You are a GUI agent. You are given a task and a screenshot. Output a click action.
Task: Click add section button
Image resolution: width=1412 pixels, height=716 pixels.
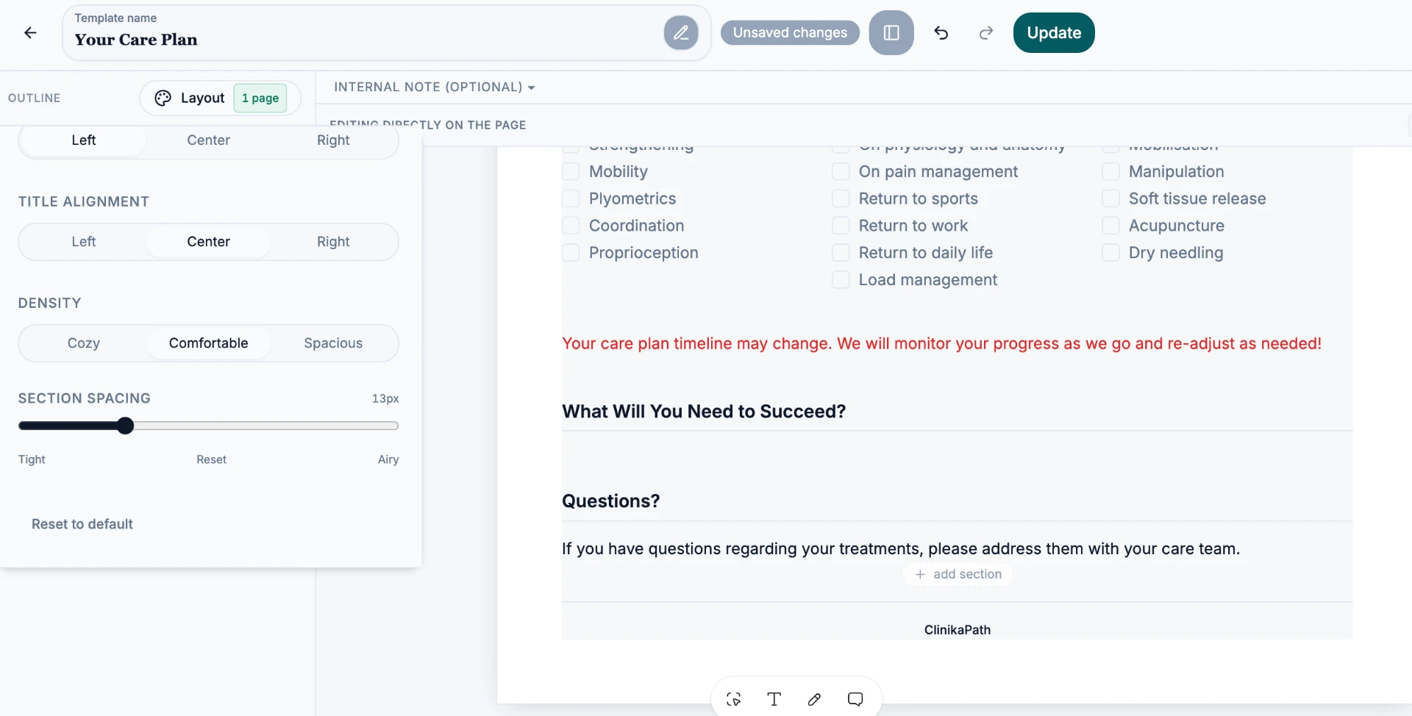tap(958, 574)
